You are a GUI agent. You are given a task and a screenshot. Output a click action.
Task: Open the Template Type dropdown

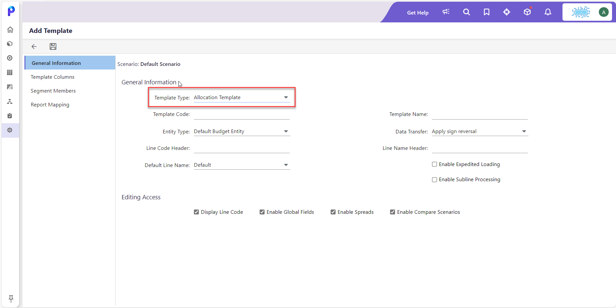(242, 98)
